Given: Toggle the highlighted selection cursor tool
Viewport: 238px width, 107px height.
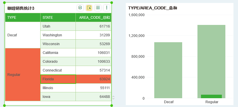Looking at the screenshot, I should click(89, 8).
